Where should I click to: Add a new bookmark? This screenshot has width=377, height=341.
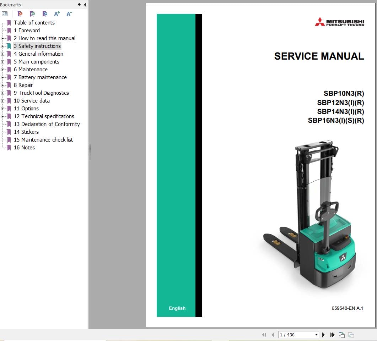[32, 14]
